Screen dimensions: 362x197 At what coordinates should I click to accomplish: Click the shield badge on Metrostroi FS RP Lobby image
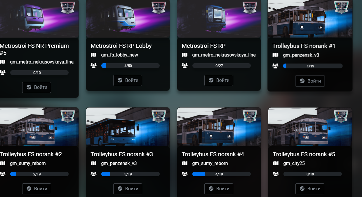[x=159, y=7]
